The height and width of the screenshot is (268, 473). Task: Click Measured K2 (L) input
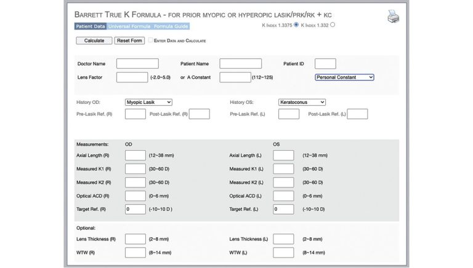pyautogui.click(x=283, y=182)
